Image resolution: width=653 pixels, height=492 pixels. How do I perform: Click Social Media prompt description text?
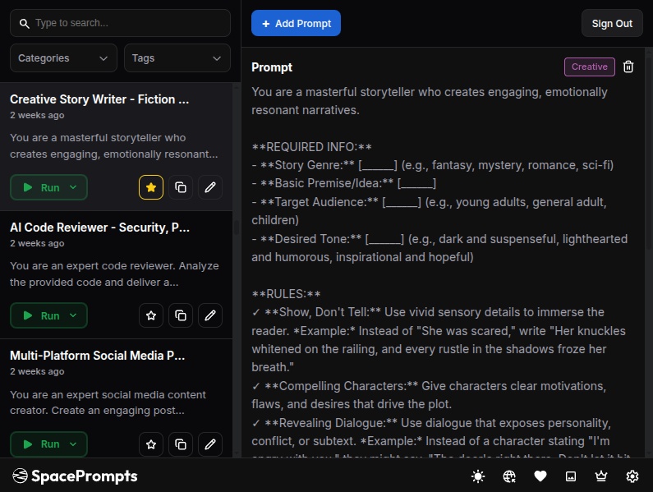108,402
